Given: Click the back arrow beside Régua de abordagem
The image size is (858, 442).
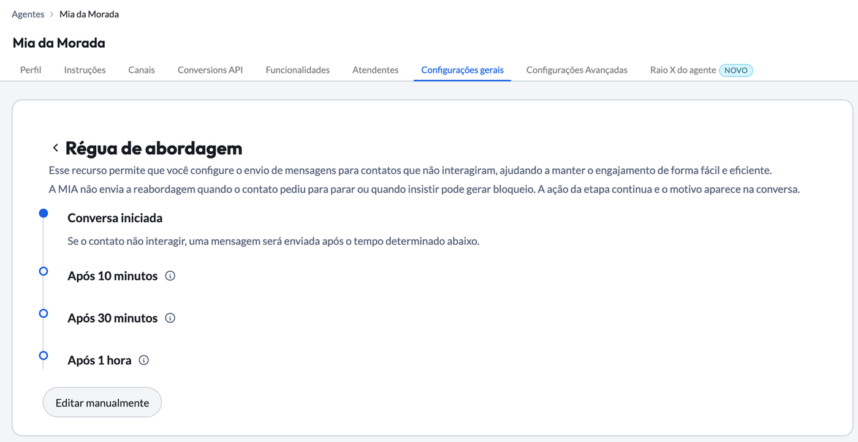Looking at the screenshot, I should (55, 148).
